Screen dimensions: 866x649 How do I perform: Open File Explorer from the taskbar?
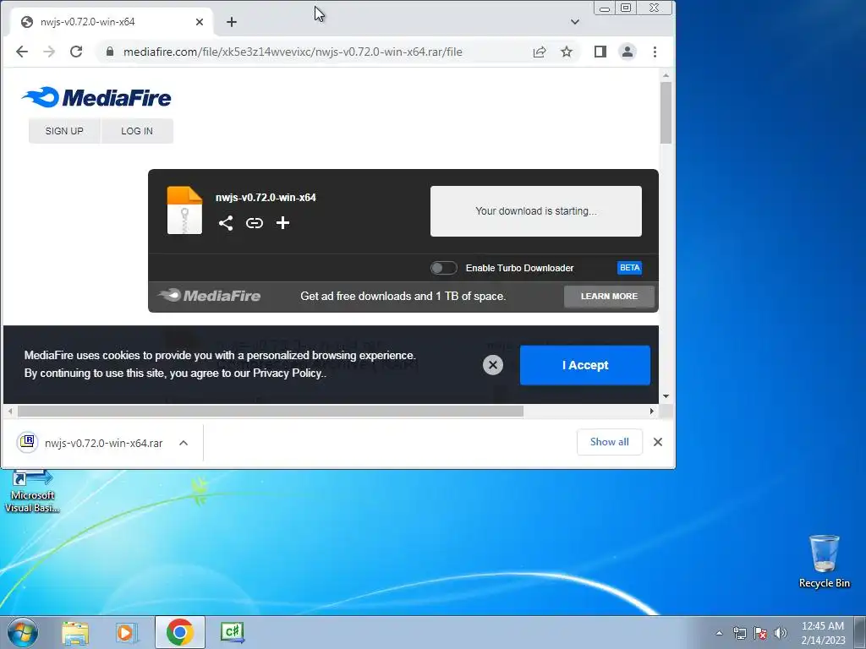[x=75, y=632]
